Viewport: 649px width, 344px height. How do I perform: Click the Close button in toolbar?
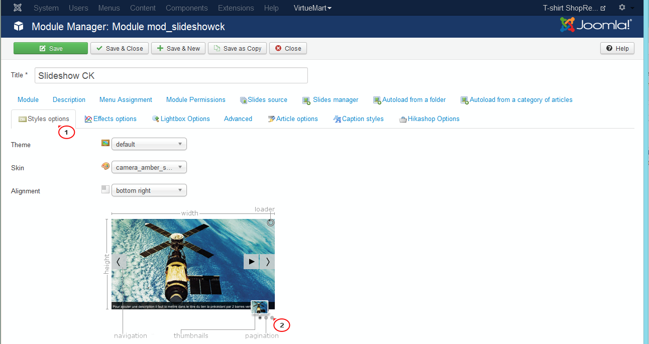[288, 48]
